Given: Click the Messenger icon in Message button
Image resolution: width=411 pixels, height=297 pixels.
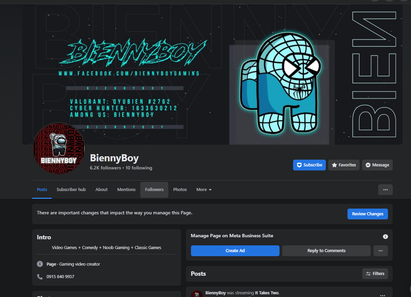Looking at the screenshot, I should coord(368,165).
